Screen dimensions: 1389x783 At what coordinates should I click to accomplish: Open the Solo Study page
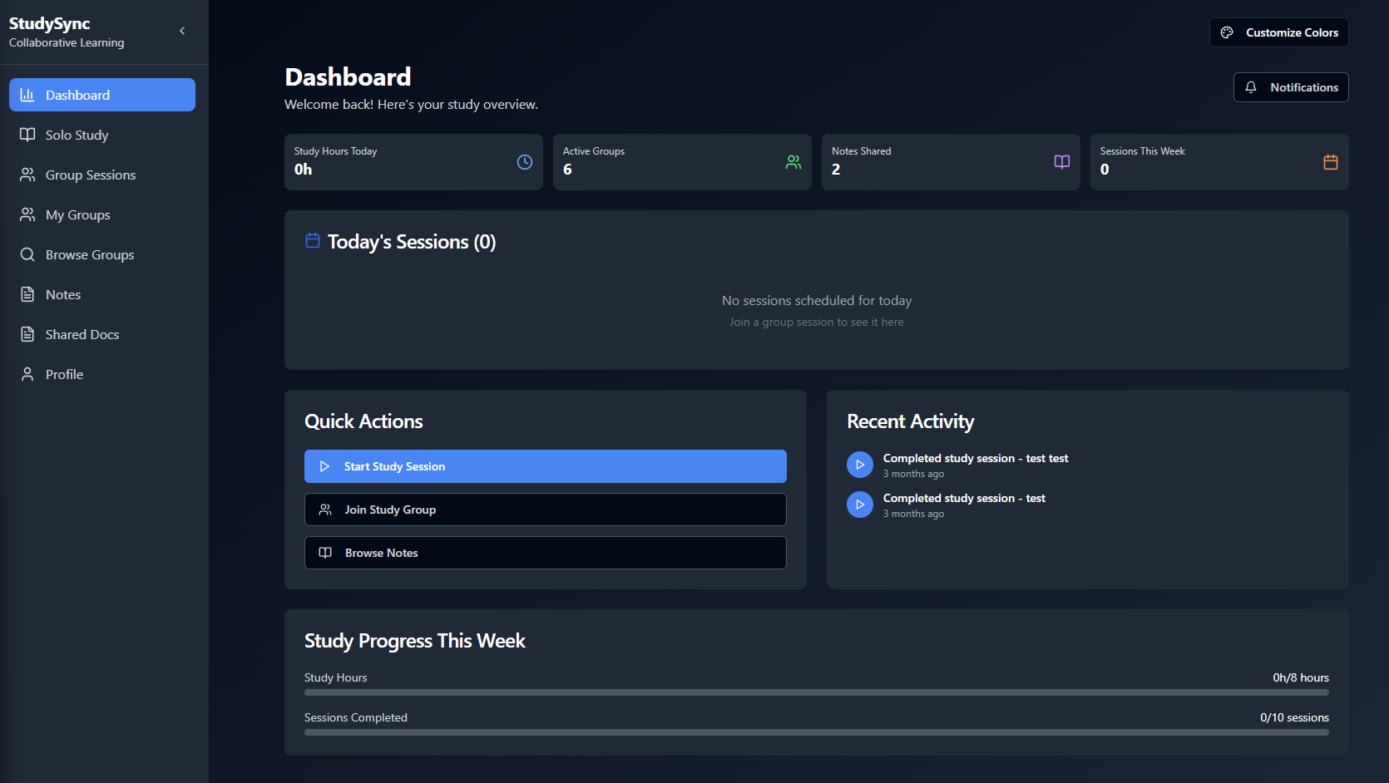pos(77,135)
